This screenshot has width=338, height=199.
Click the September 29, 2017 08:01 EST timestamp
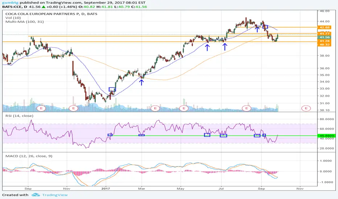(115, 3)
